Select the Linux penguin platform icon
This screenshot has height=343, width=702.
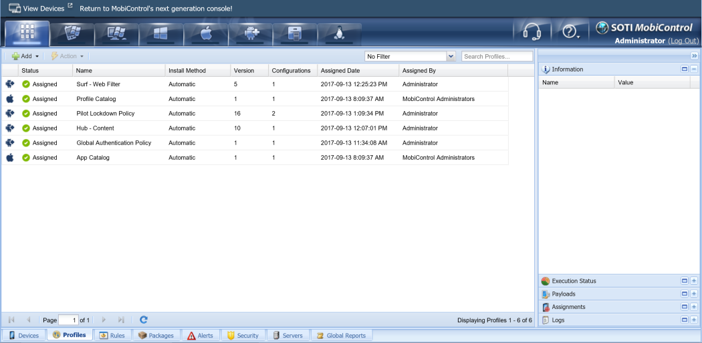pyautogui.click(x=339, y=33)
